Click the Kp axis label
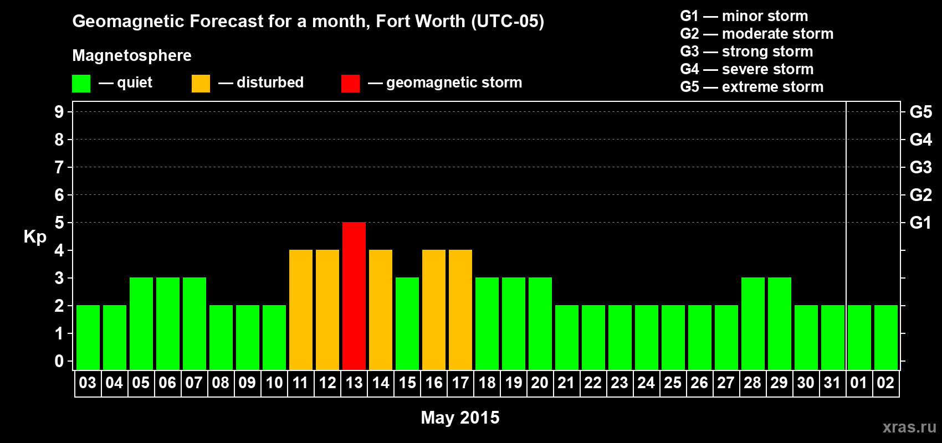942x443 pixels. 35,237
